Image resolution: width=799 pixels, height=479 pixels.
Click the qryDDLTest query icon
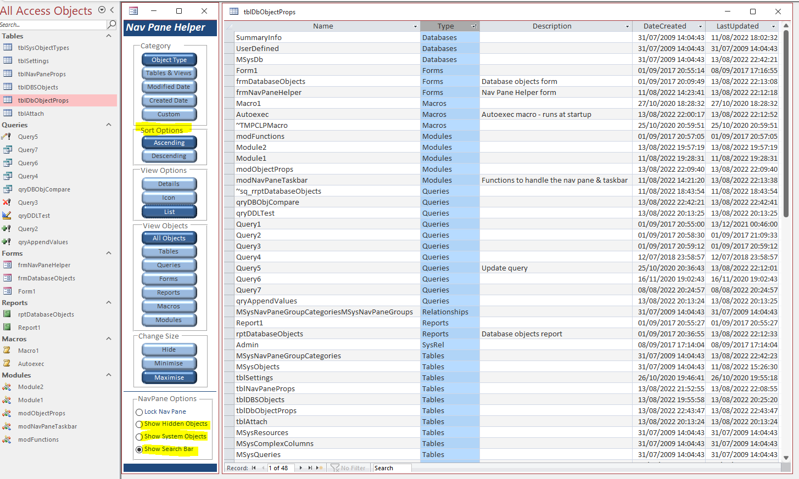tap(7, 216)
